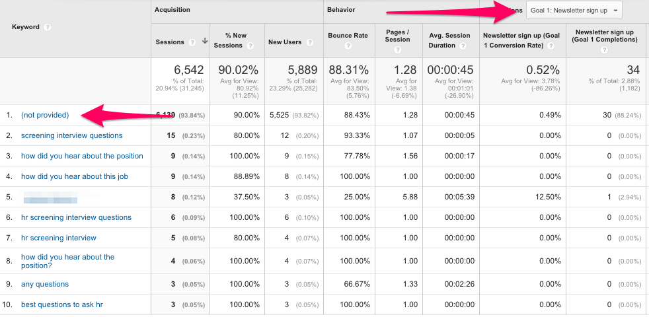
Task: Open help icon for Goal 1 Conversion Rate
Action: coord(551,46)
